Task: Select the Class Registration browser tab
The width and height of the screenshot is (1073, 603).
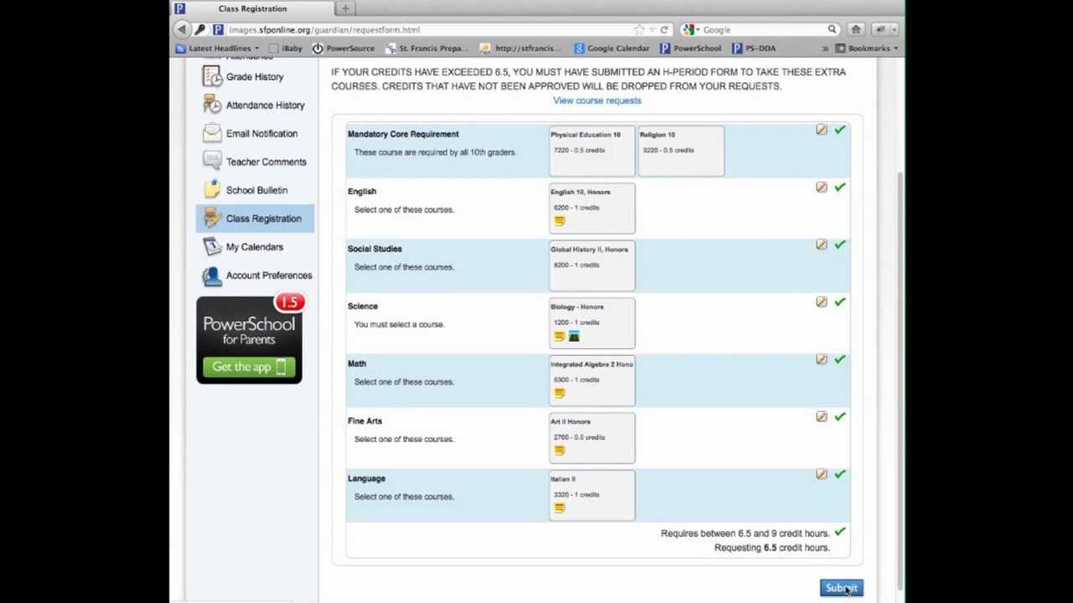Action: [x=252, y=8]
